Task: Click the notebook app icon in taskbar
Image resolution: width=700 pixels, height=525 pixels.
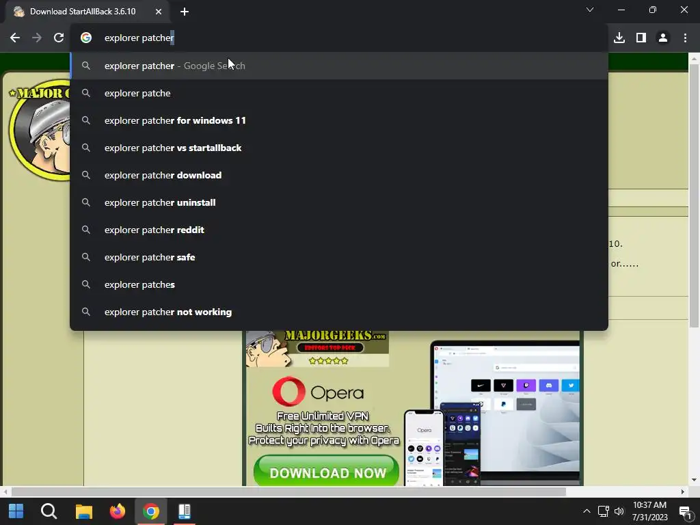Action: tap(185, 511)
